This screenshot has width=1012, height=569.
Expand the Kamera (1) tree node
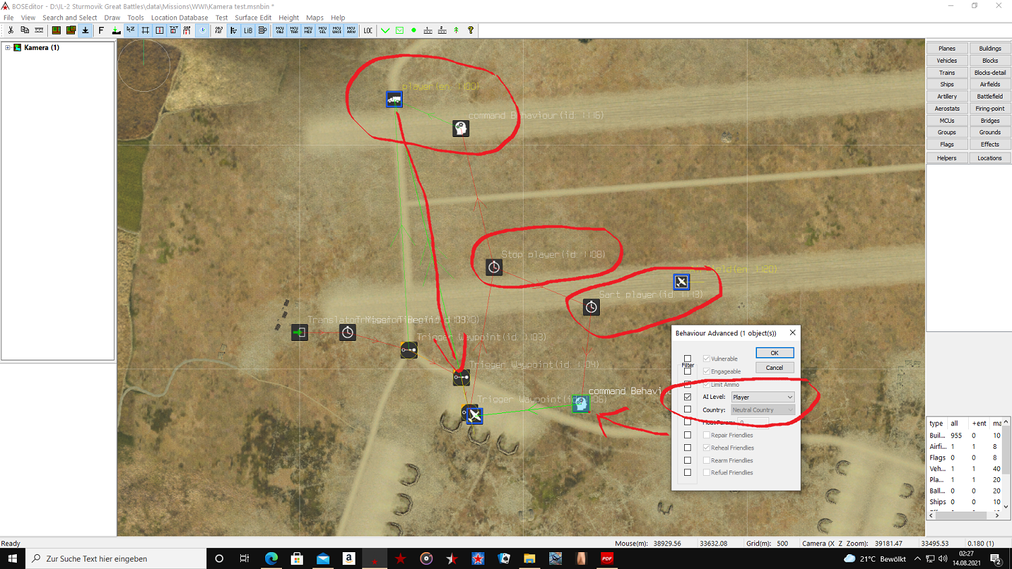point(7,48)
